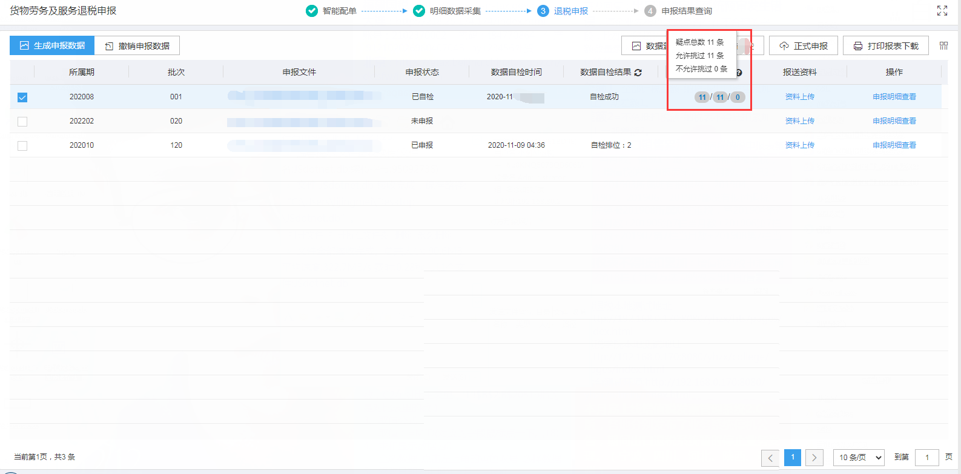Select the 退税申报 step label
Viewport: 961px width, 474px height.
tap(571, 11)
